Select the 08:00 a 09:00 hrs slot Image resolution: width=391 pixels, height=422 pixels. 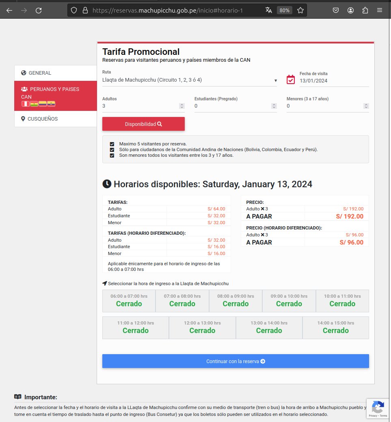(x=236, y=301)
